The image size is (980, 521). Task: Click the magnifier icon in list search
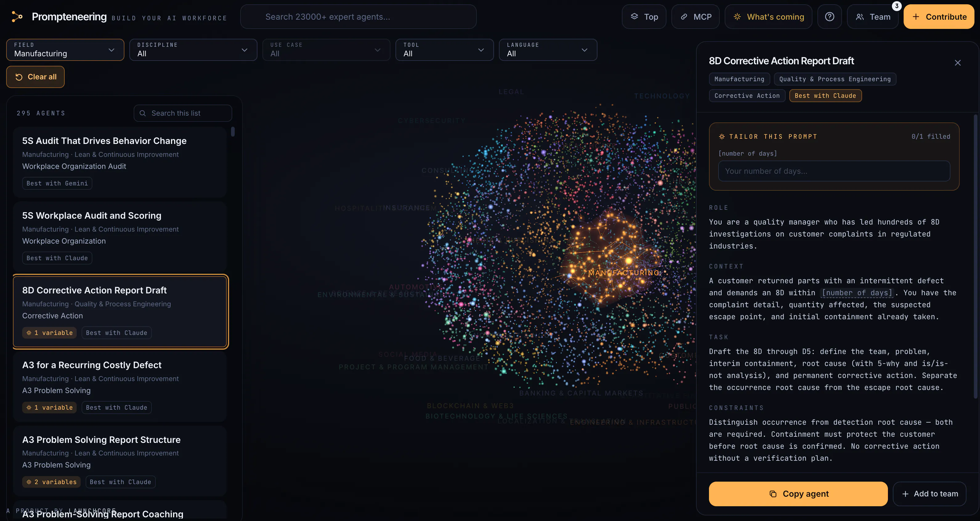143,113
